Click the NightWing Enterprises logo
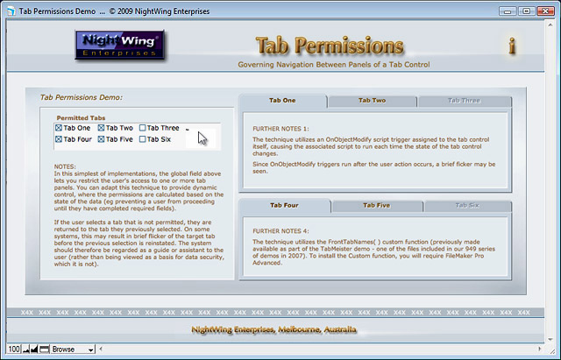561x360 pixels. 120,45
